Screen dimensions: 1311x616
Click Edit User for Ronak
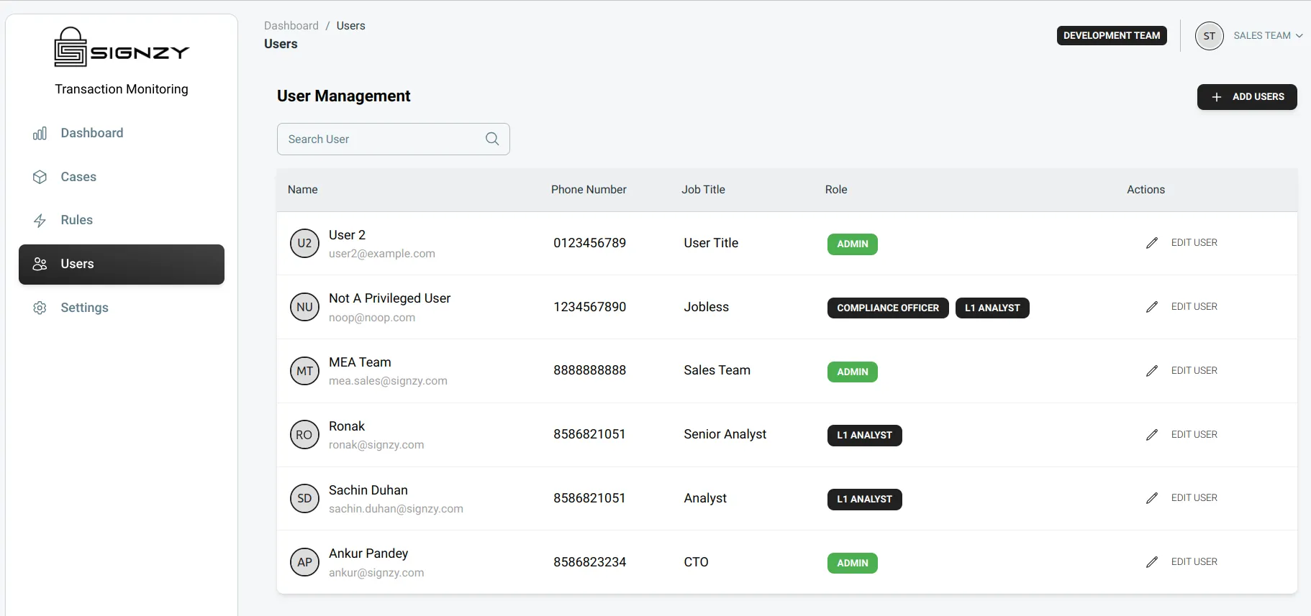pyautogui.click(x=1194, y=435)
